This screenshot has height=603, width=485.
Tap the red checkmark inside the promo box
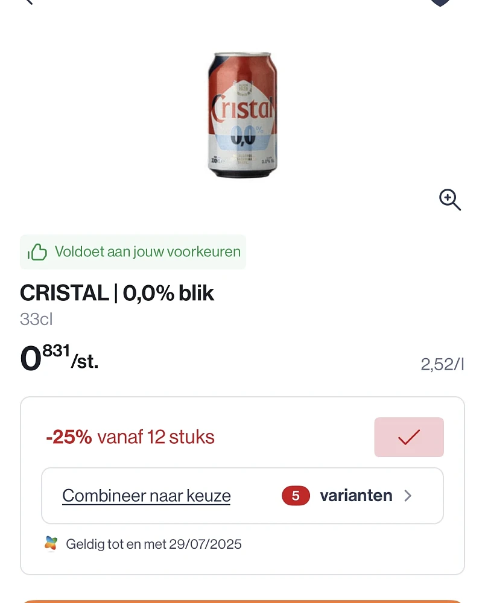coord(409,437)
